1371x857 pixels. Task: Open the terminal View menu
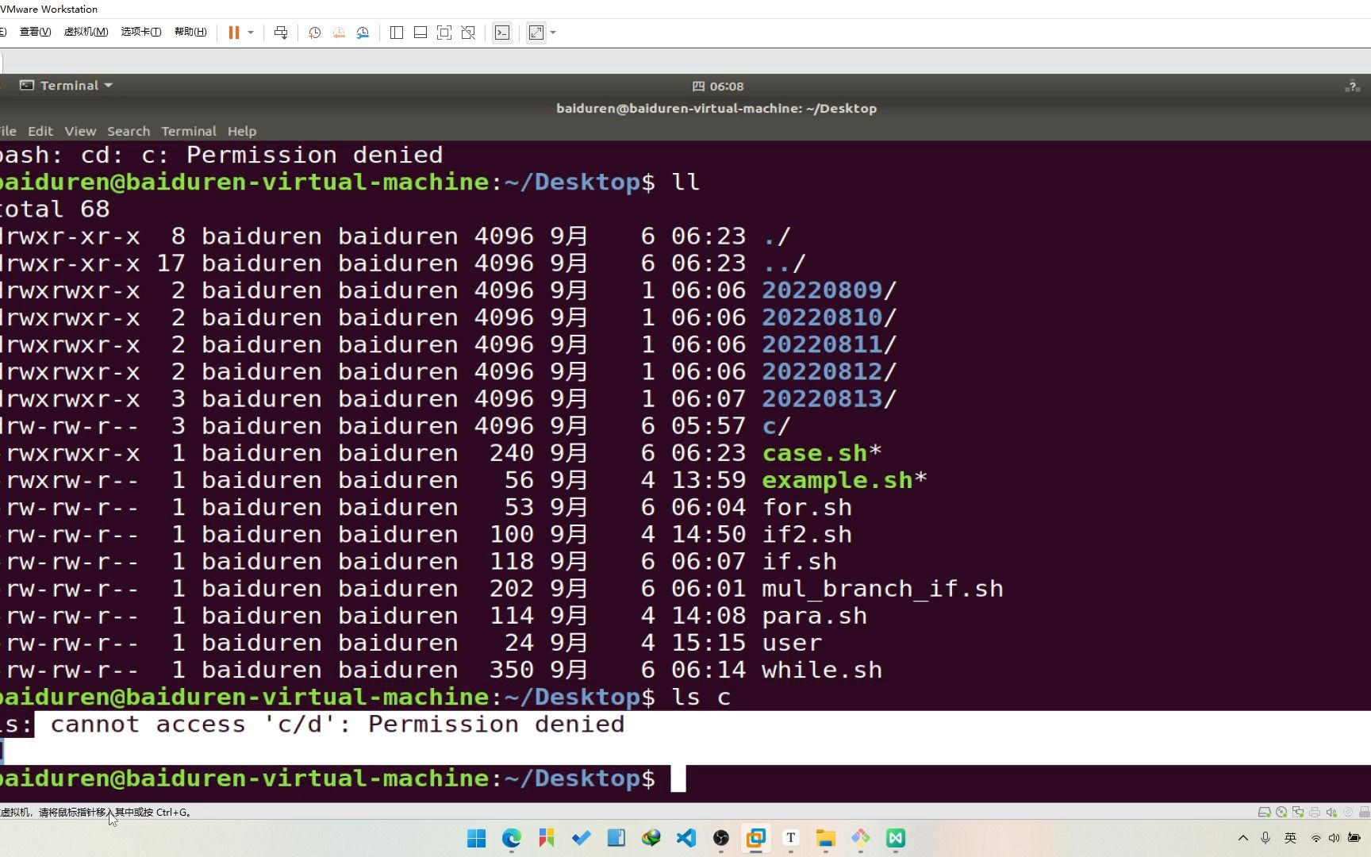[x=80, y=131]
